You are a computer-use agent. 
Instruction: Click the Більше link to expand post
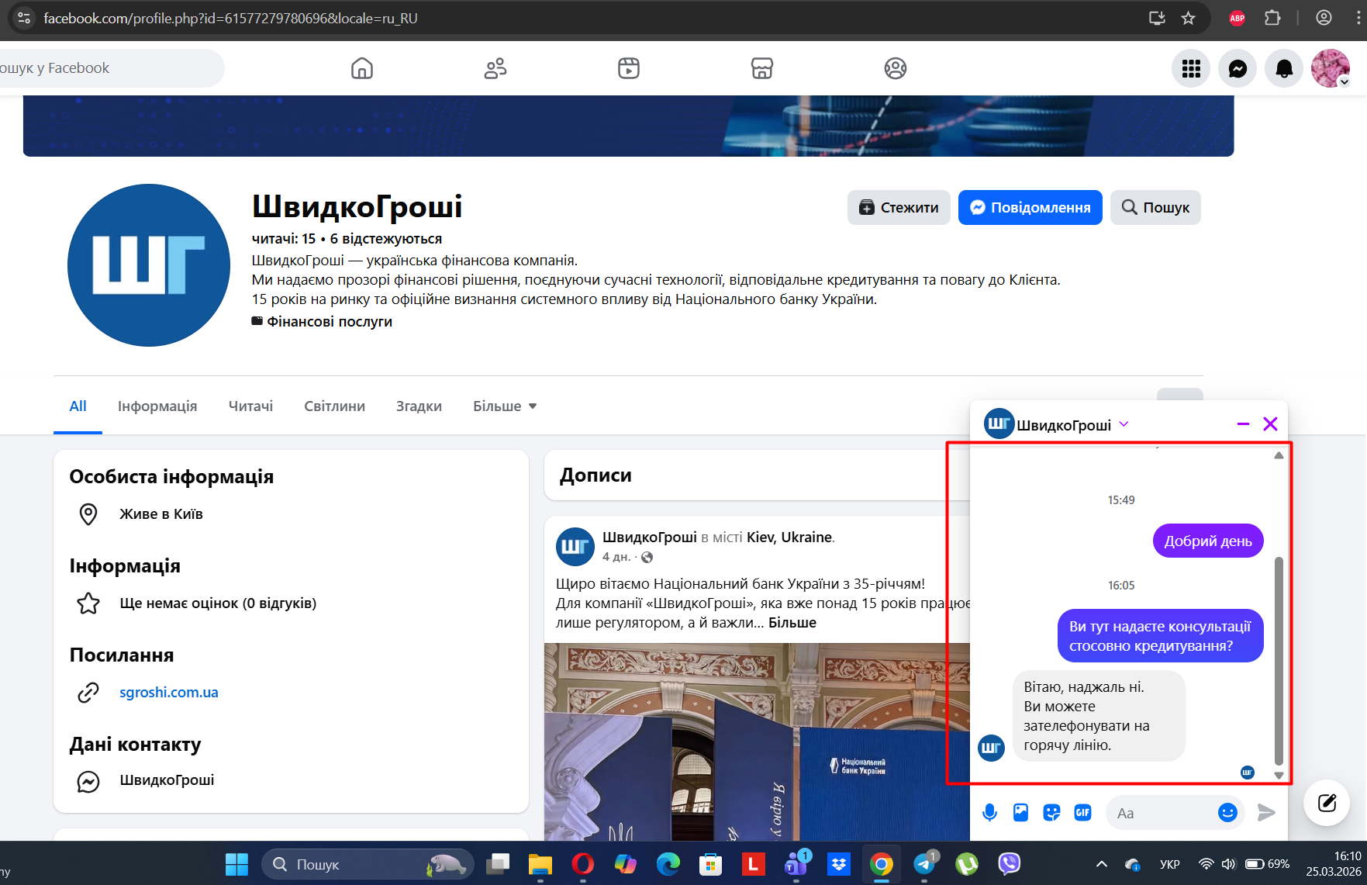pyautogui.click(x=792, y=622)
